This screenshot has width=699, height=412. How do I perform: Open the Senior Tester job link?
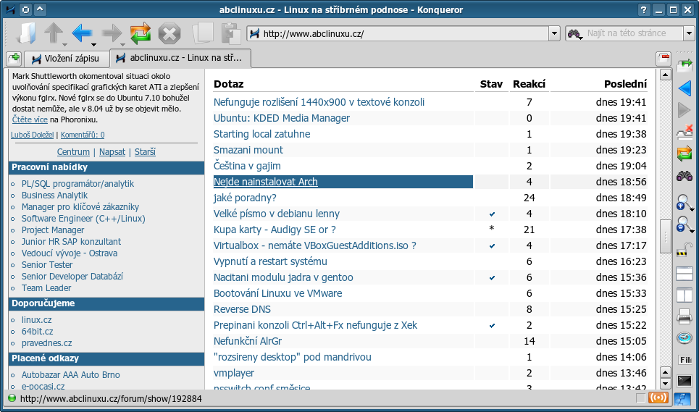click(x=47, y=264)
